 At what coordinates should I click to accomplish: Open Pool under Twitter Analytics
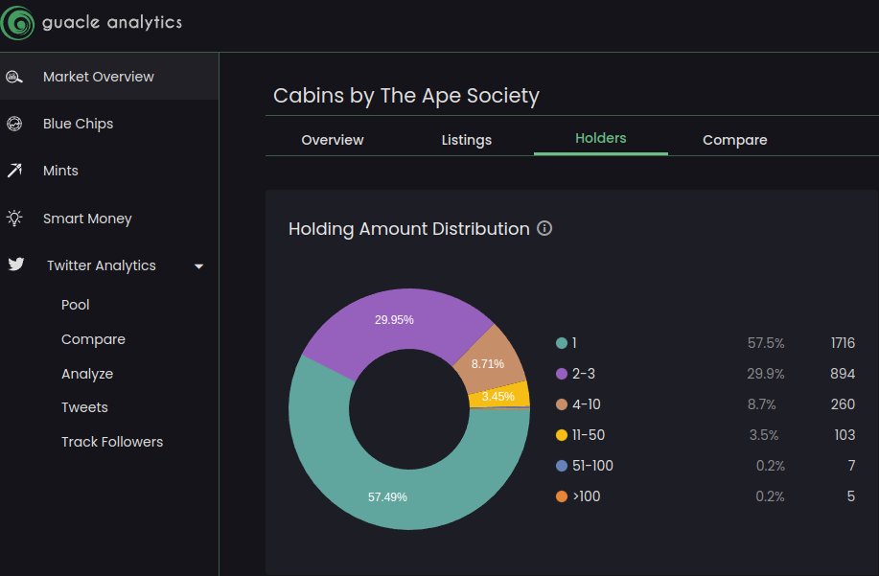click(x=75, y=305)
